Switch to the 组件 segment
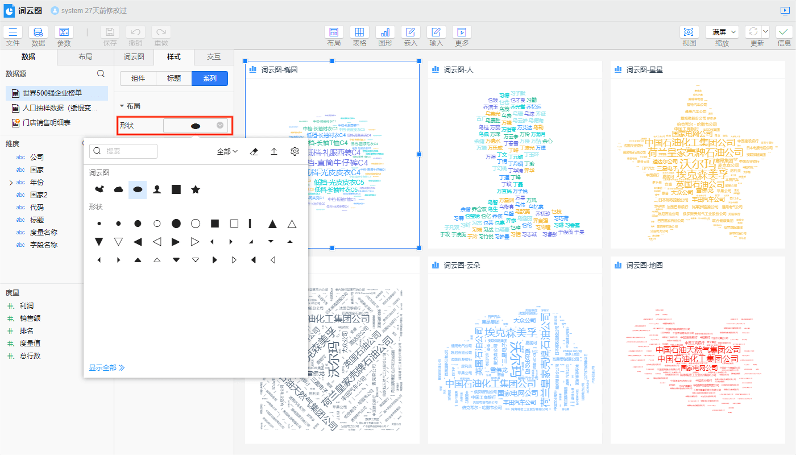Screen dimensions: 796x455 138,78
